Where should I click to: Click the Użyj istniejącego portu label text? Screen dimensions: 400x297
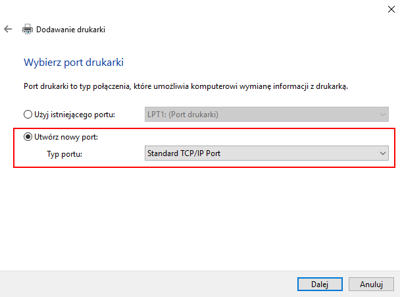pyautogui.click(x=74, y=115)
